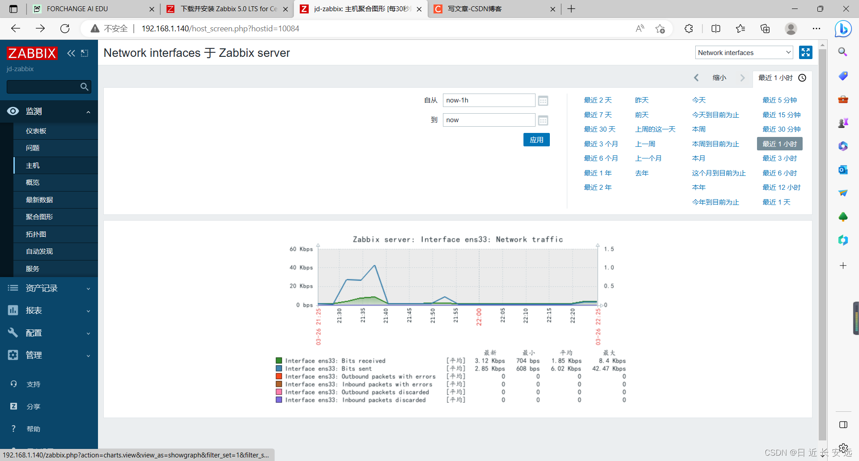Viewport: 859px width, 461px height.
Task: Click the green Bits received legend swatch
Action: point(279,361)
